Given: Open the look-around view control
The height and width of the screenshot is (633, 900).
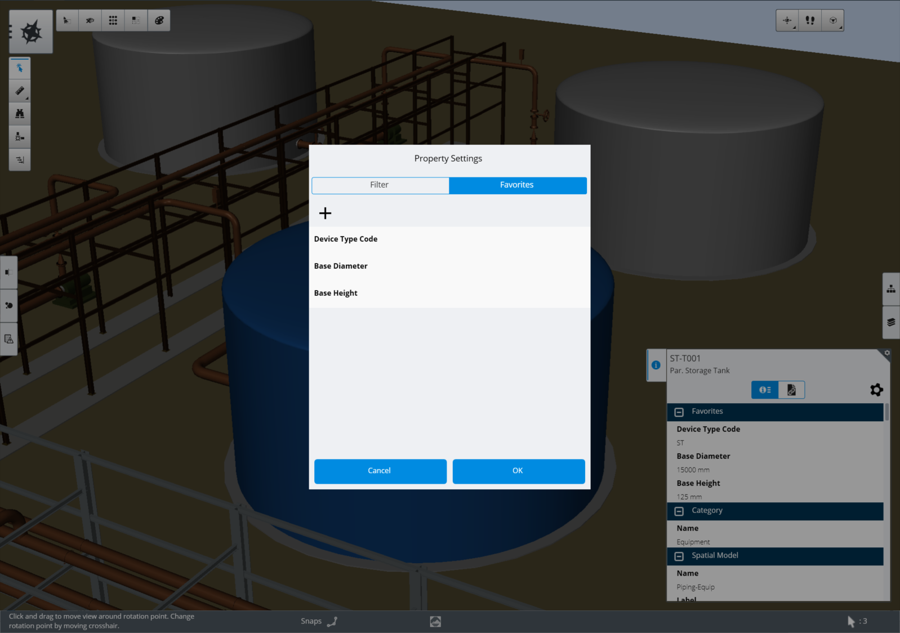Looking at the screenshot, I should click(787, 20).
